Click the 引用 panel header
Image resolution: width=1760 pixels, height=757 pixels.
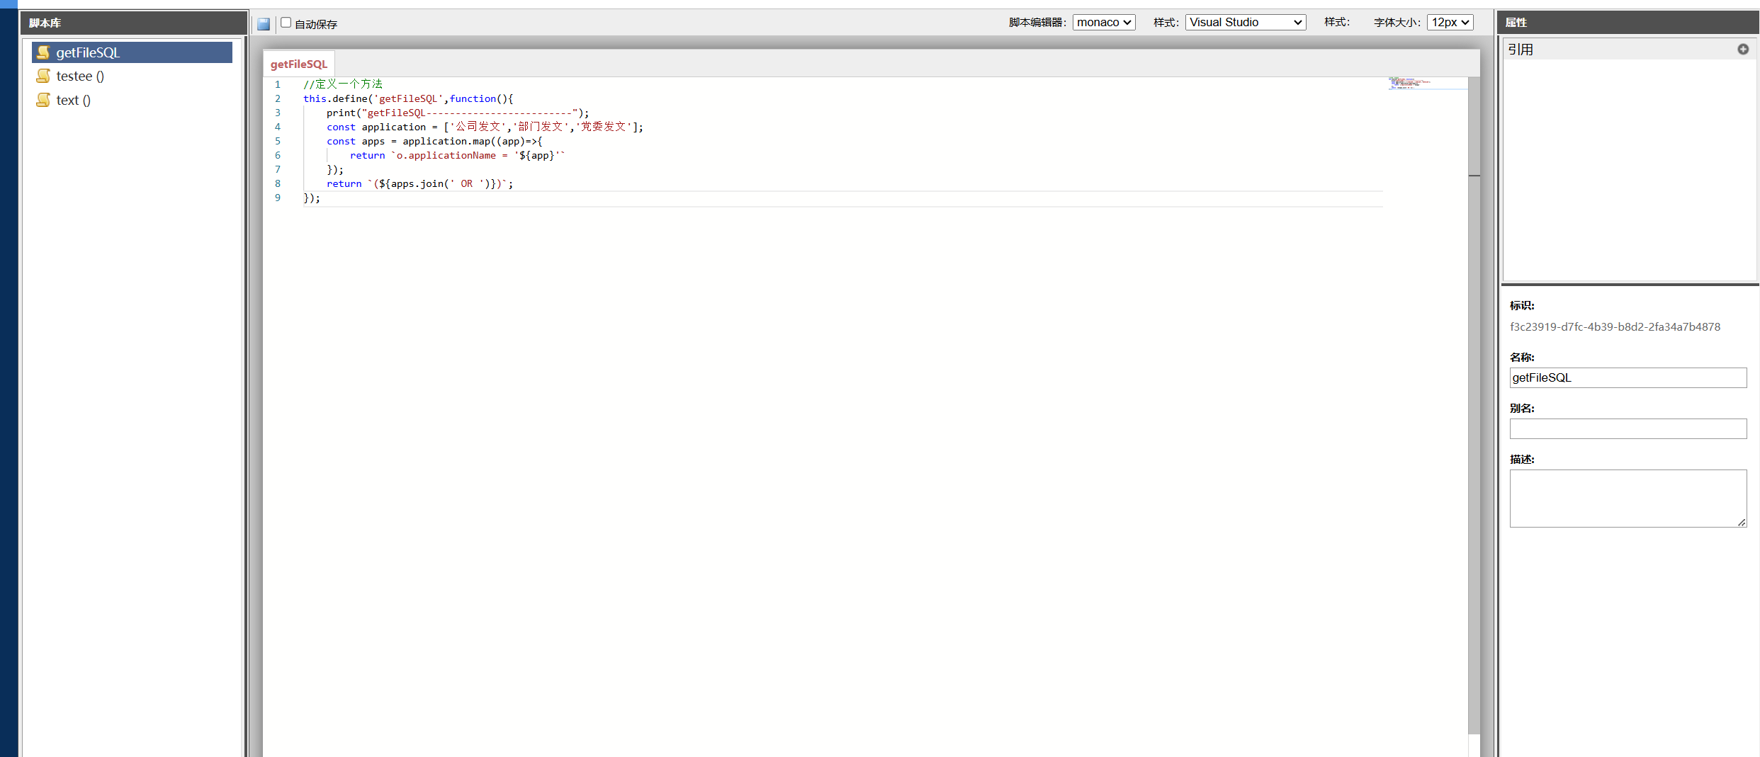[x=1630, y=49]
